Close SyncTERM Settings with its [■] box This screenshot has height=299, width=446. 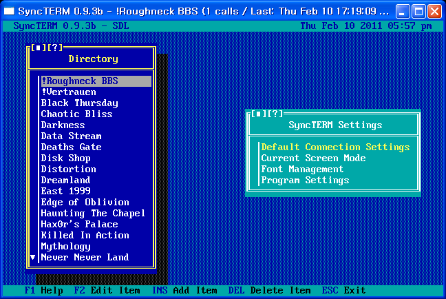pyautogui.click(x=258, y=114)
